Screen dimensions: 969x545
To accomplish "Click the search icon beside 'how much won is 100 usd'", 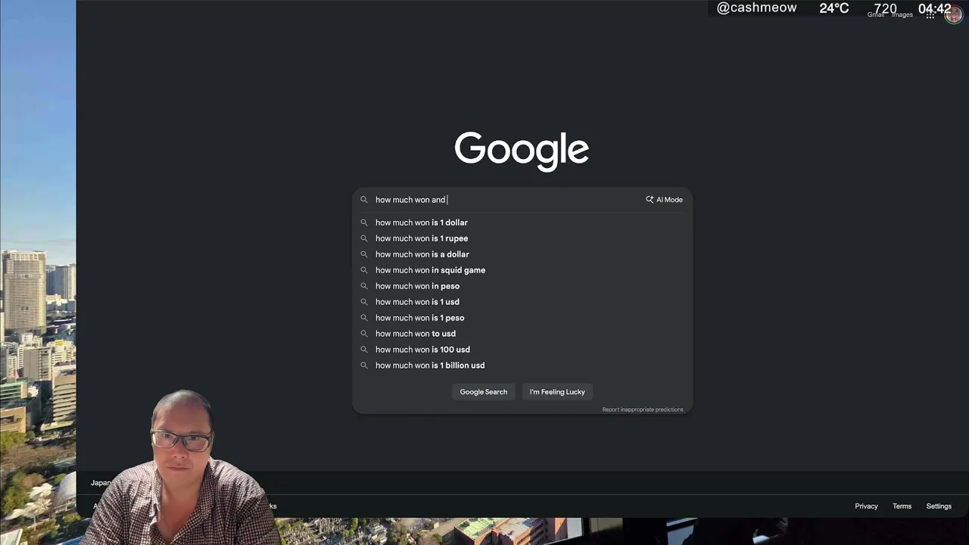I will point(363,350).
